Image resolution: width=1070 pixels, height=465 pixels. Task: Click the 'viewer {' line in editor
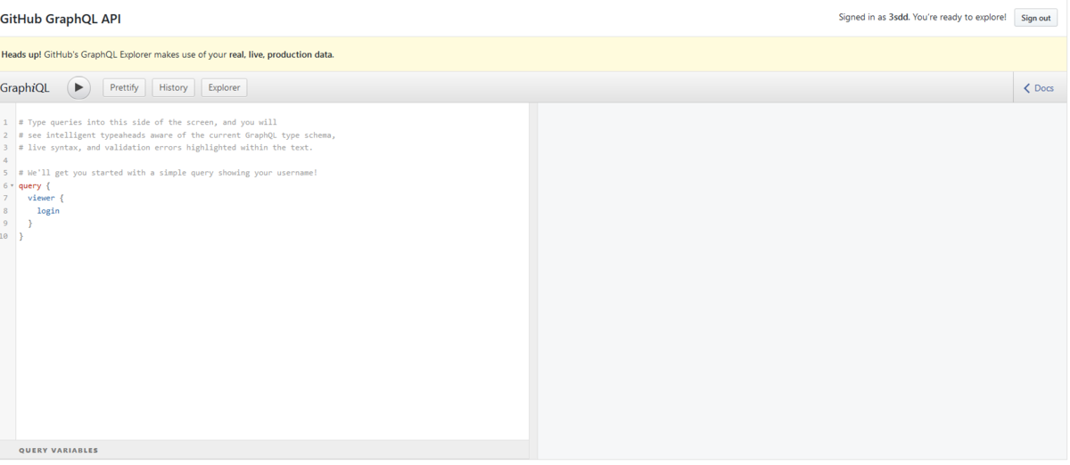(x=45, y=198)
